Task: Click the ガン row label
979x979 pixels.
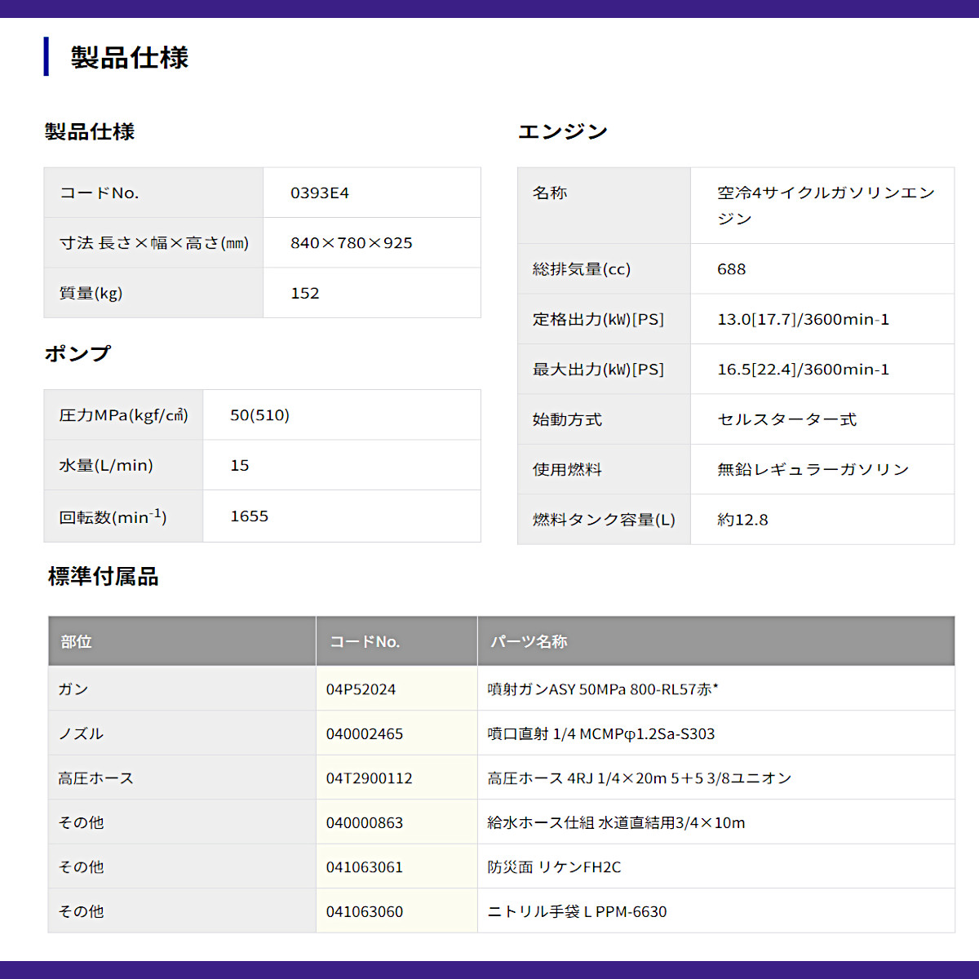Action: [73, 689]
